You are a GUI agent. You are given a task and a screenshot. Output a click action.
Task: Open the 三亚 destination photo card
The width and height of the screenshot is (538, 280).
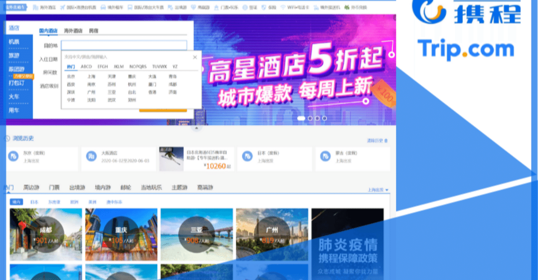[x=197, y=235]
